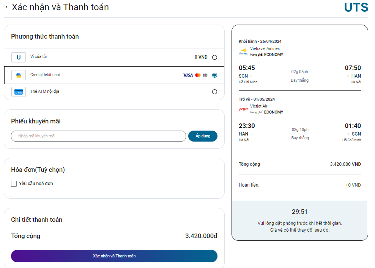Focus the promo code input field

[98, 136]
